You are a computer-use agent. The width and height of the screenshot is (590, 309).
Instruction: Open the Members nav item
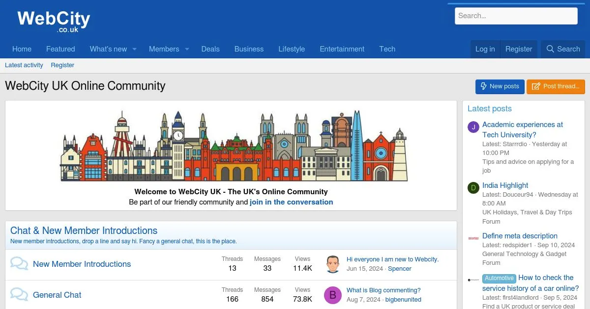click(164, 49)
